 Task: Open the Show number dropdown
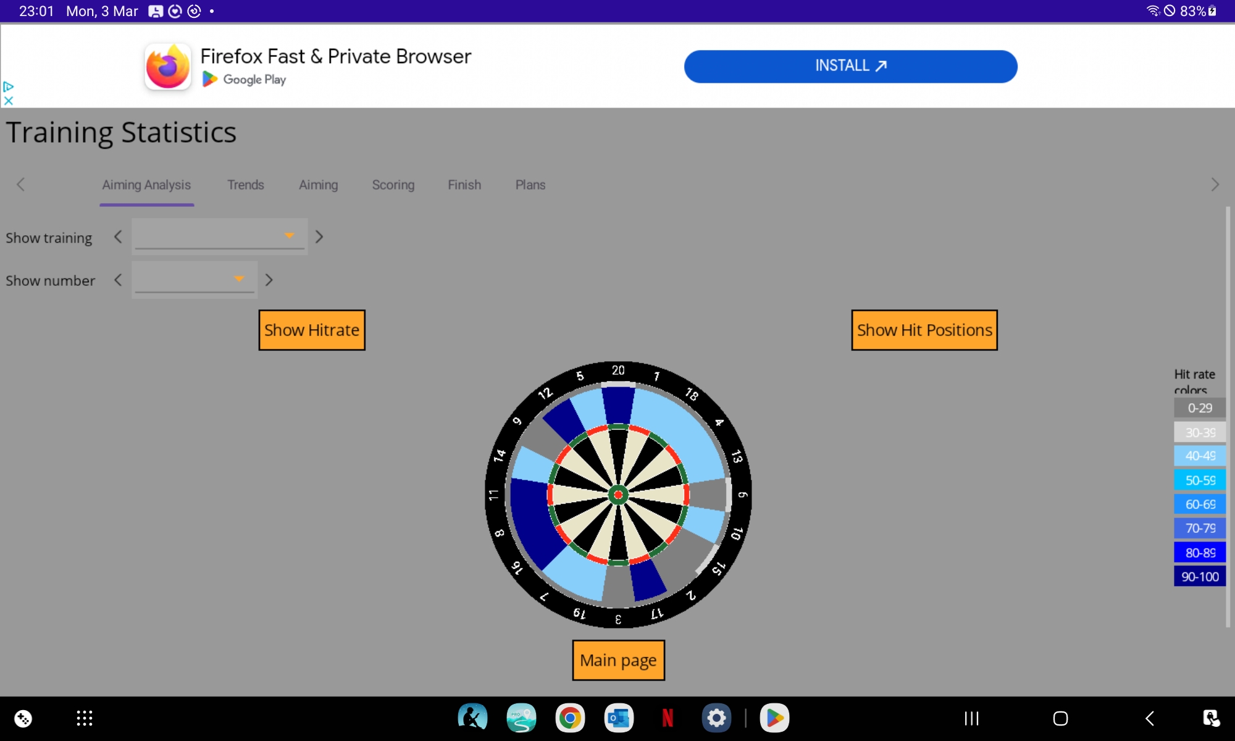(195, 280)
